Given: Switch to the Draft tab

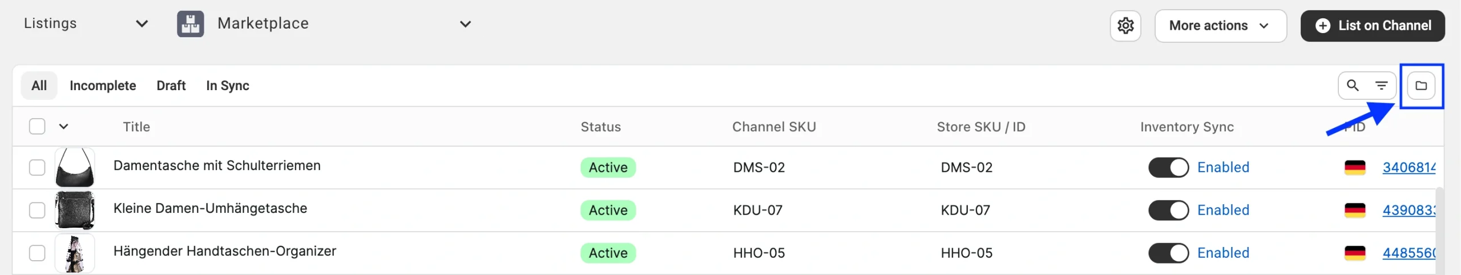Looking at the screenshot, I should tap(171, 86).
